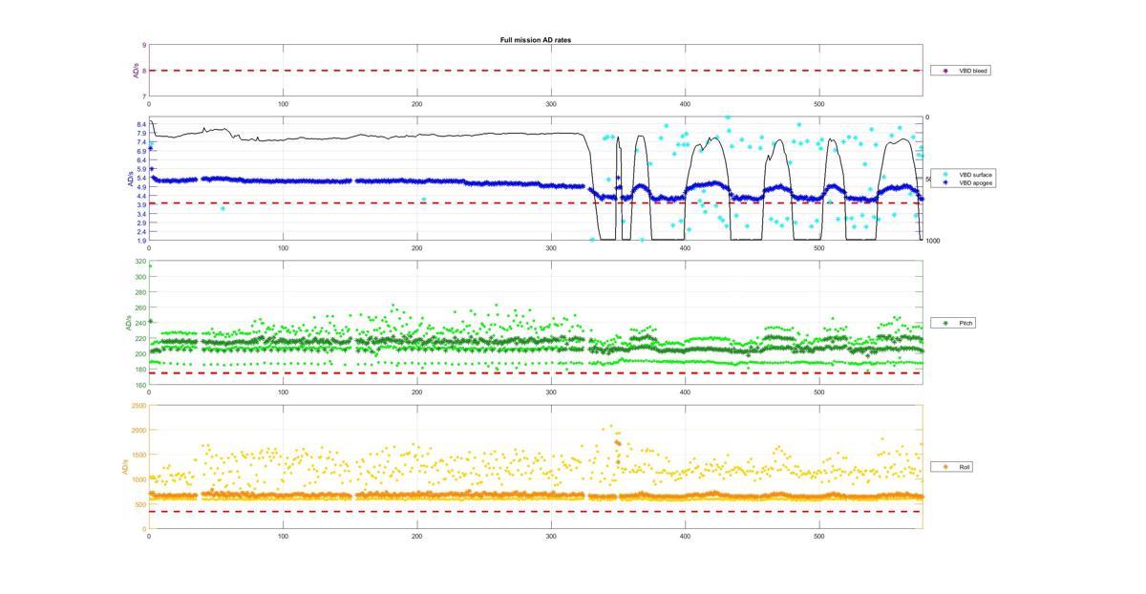Select the "Pitch" legend entry
The image size is (1146, 594).
(x=952, y=323)
